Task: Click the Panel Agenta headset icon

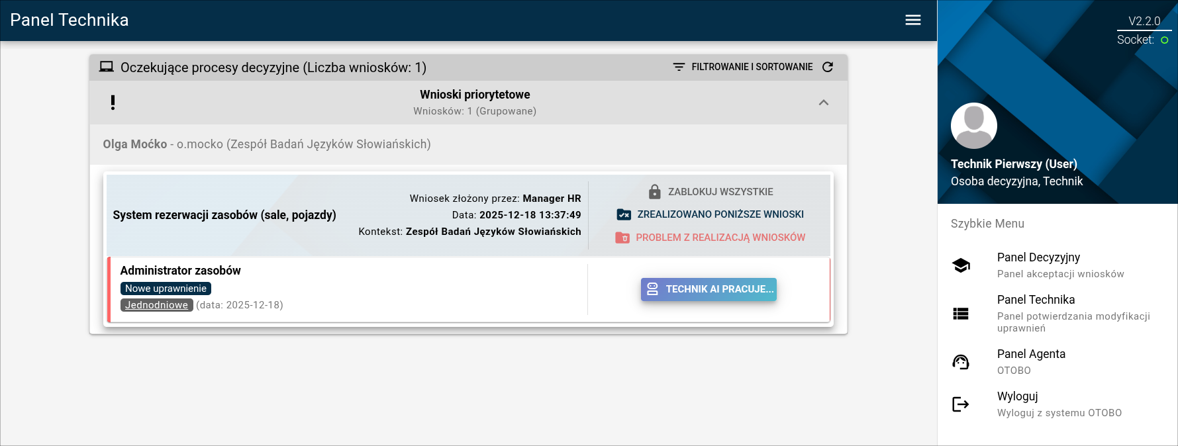Action: tap(961, 362)
